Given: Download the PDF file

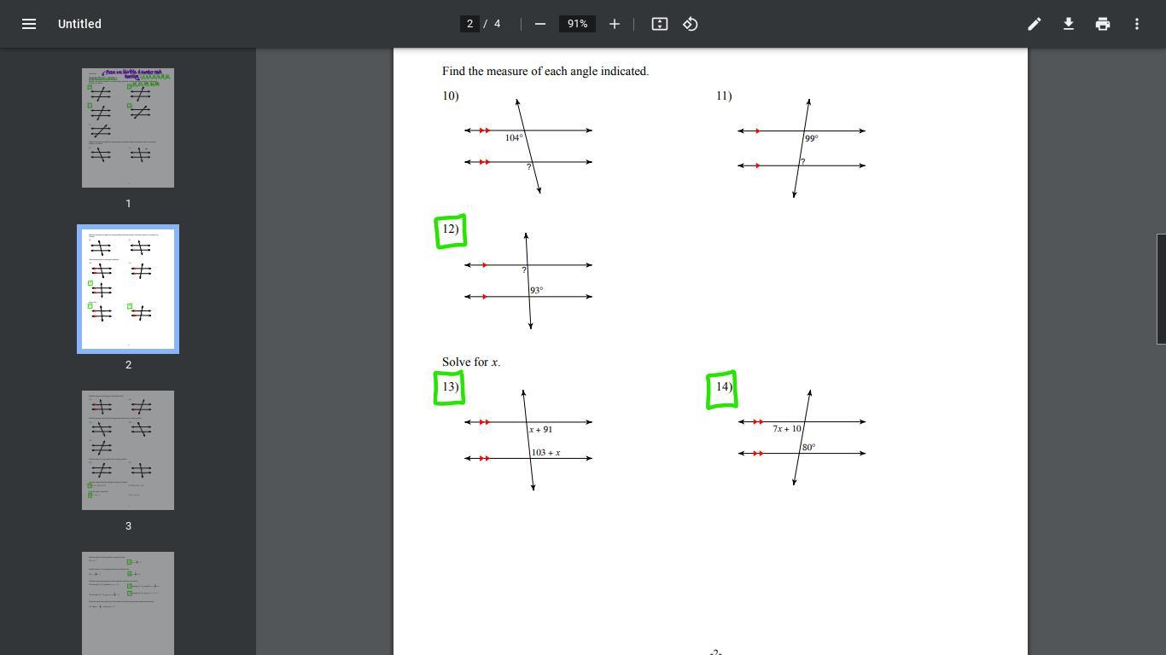Looking at the screenshot, I should (x=1068, y=24).
